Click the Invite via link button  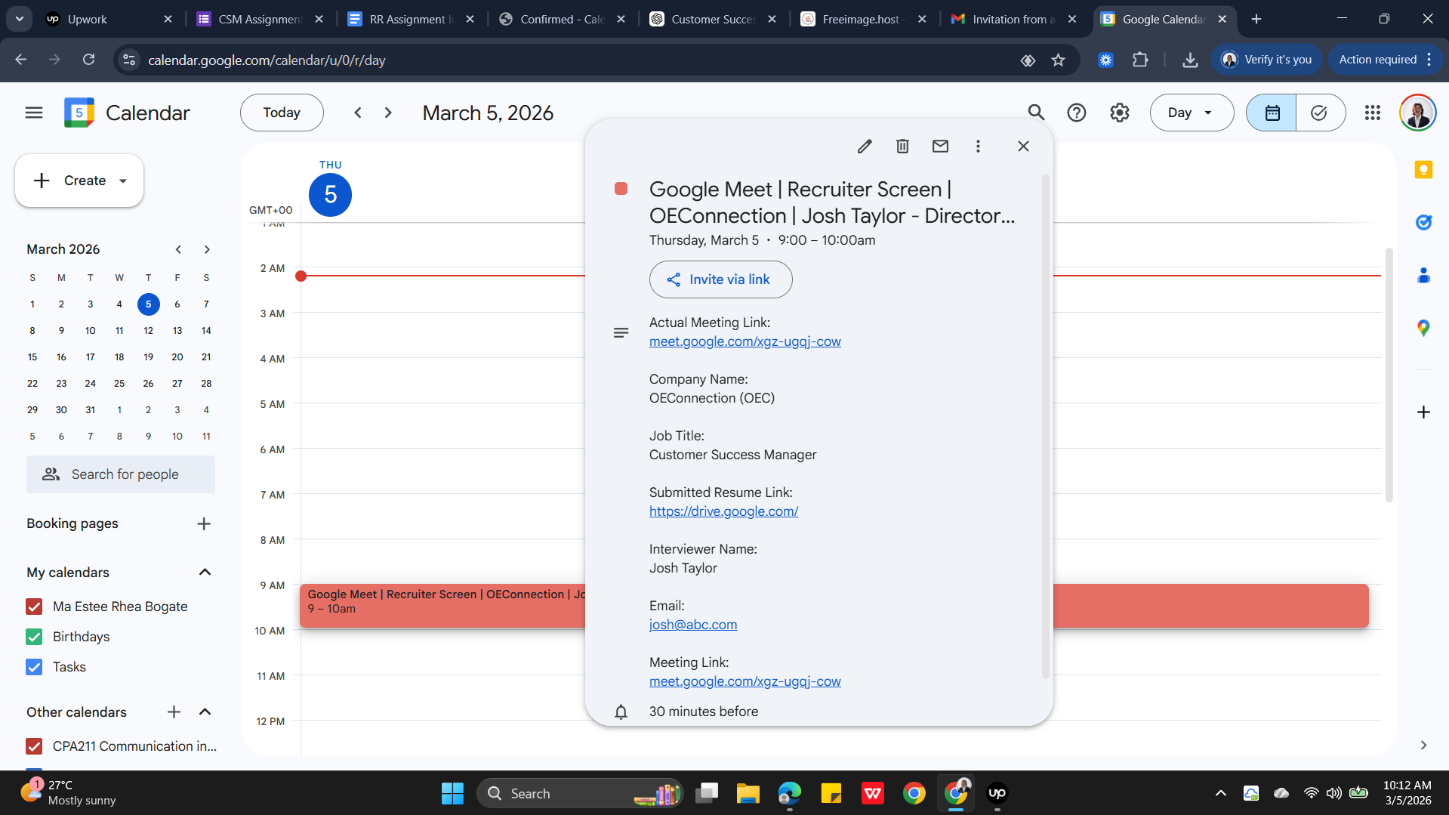(720, 279)
